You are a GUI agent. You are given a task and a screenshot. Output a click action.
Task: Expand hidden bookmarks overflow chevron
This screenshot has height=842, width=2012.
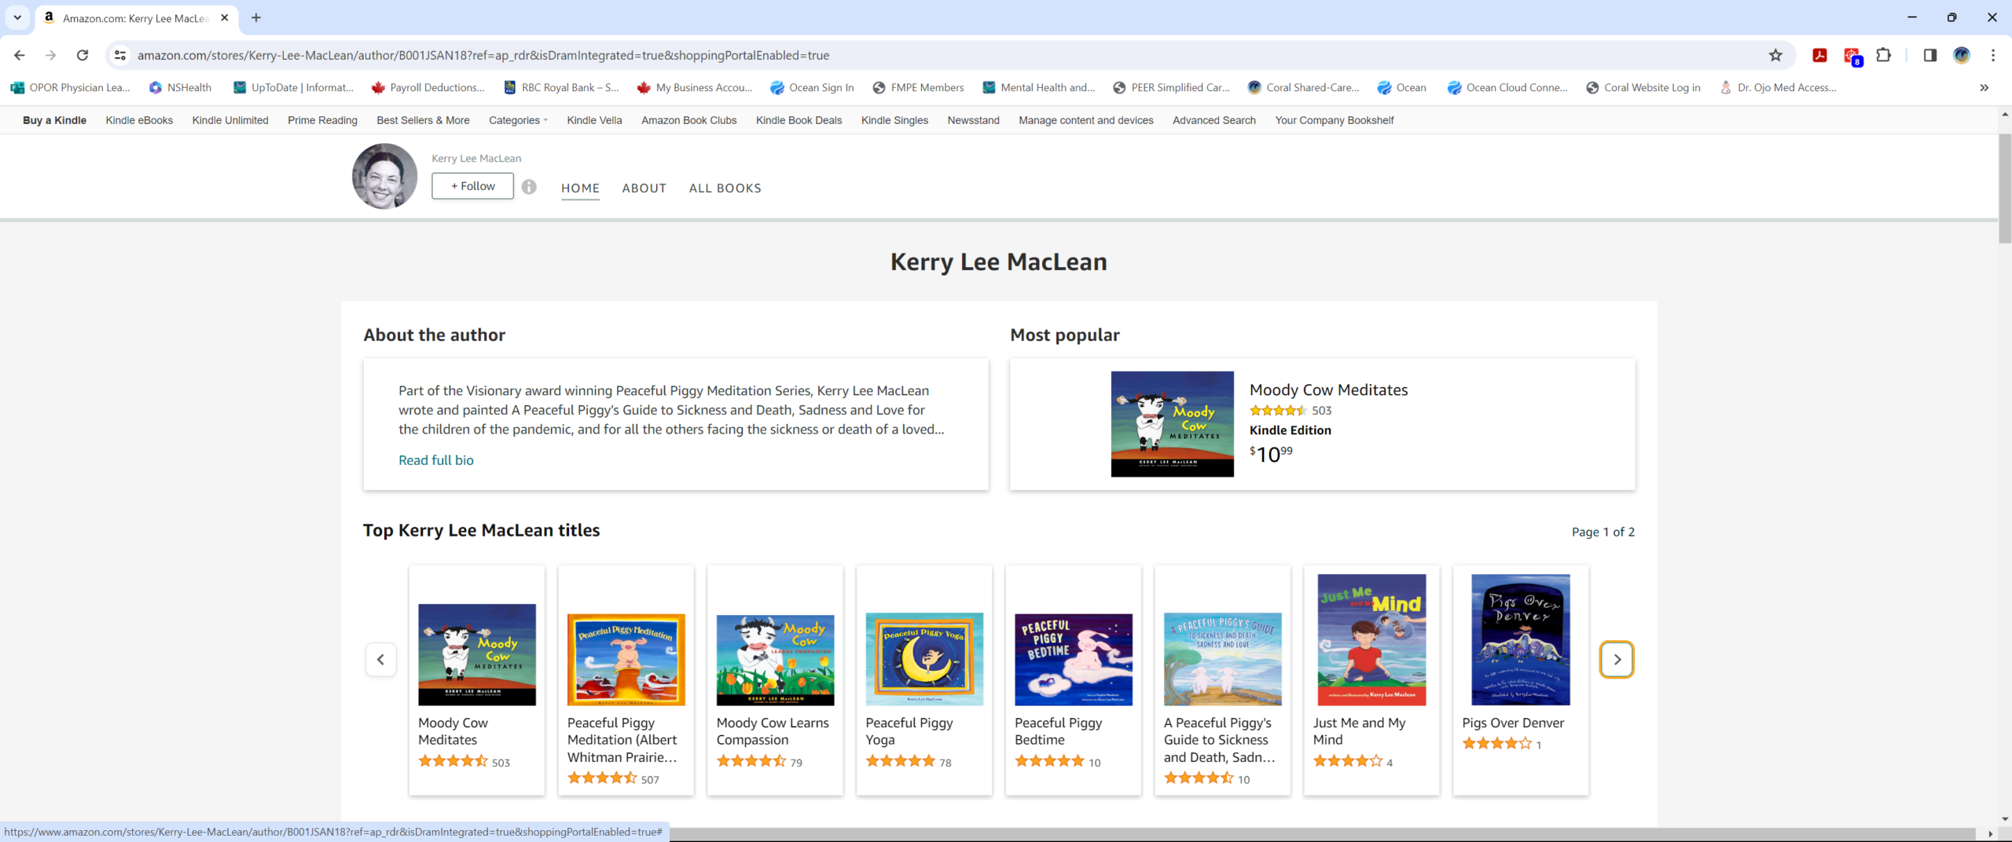1984,88
